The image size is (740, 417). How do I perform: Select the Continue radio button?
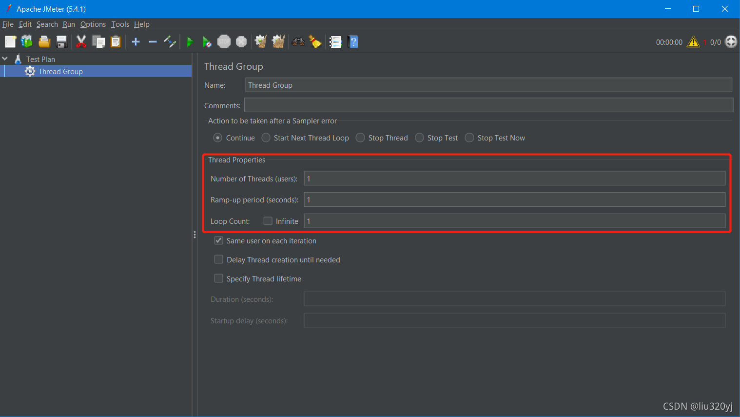pos(218,138)
